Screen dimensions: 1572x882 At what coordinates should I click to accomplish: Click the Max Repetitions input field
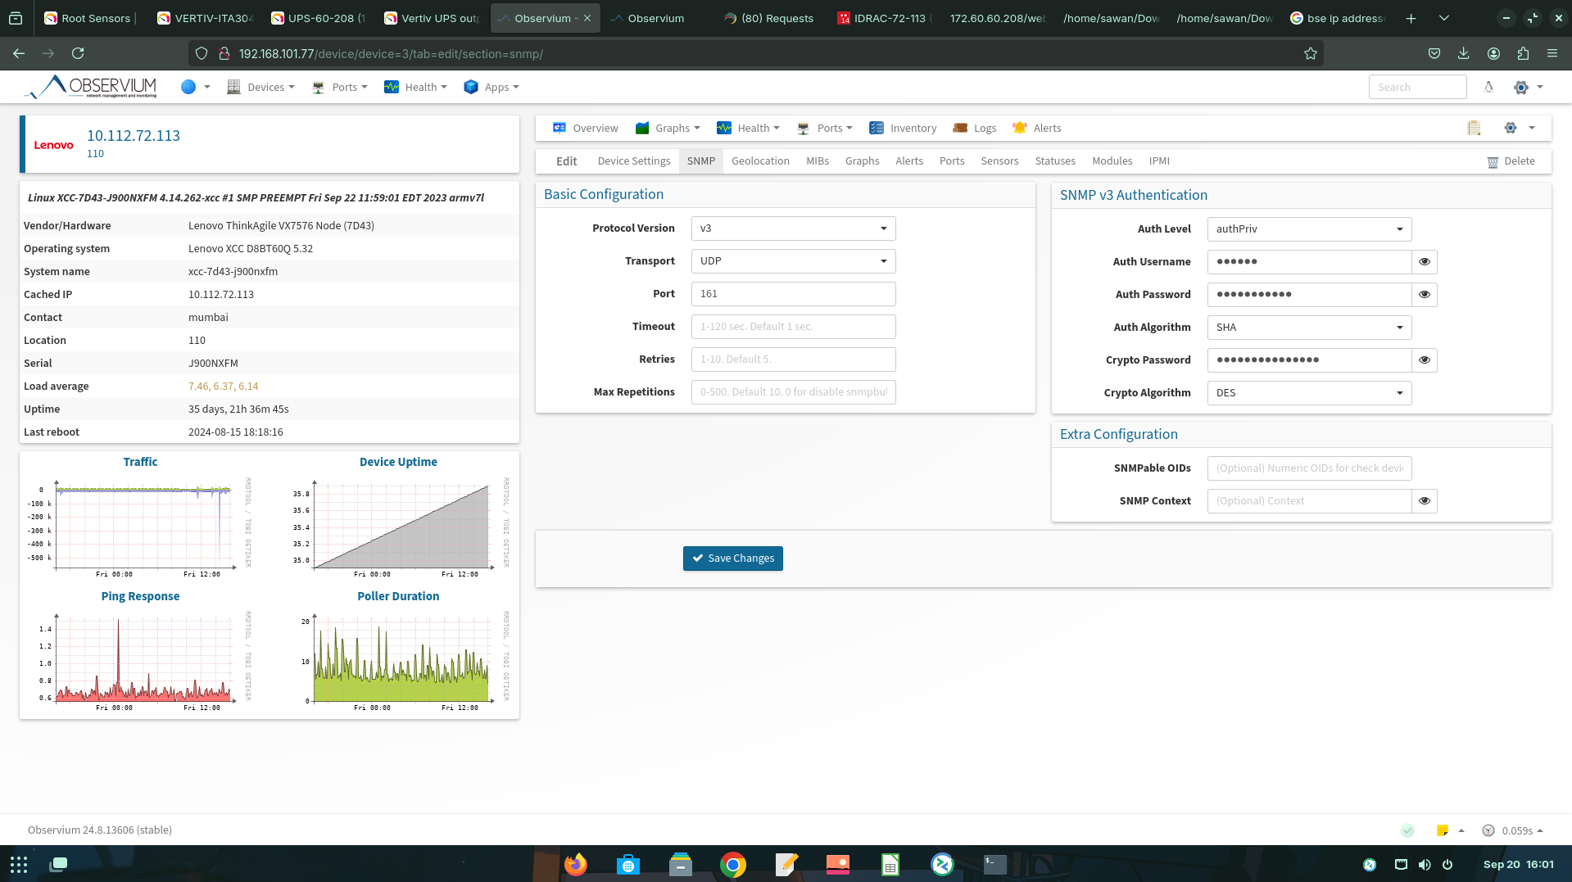793,392
